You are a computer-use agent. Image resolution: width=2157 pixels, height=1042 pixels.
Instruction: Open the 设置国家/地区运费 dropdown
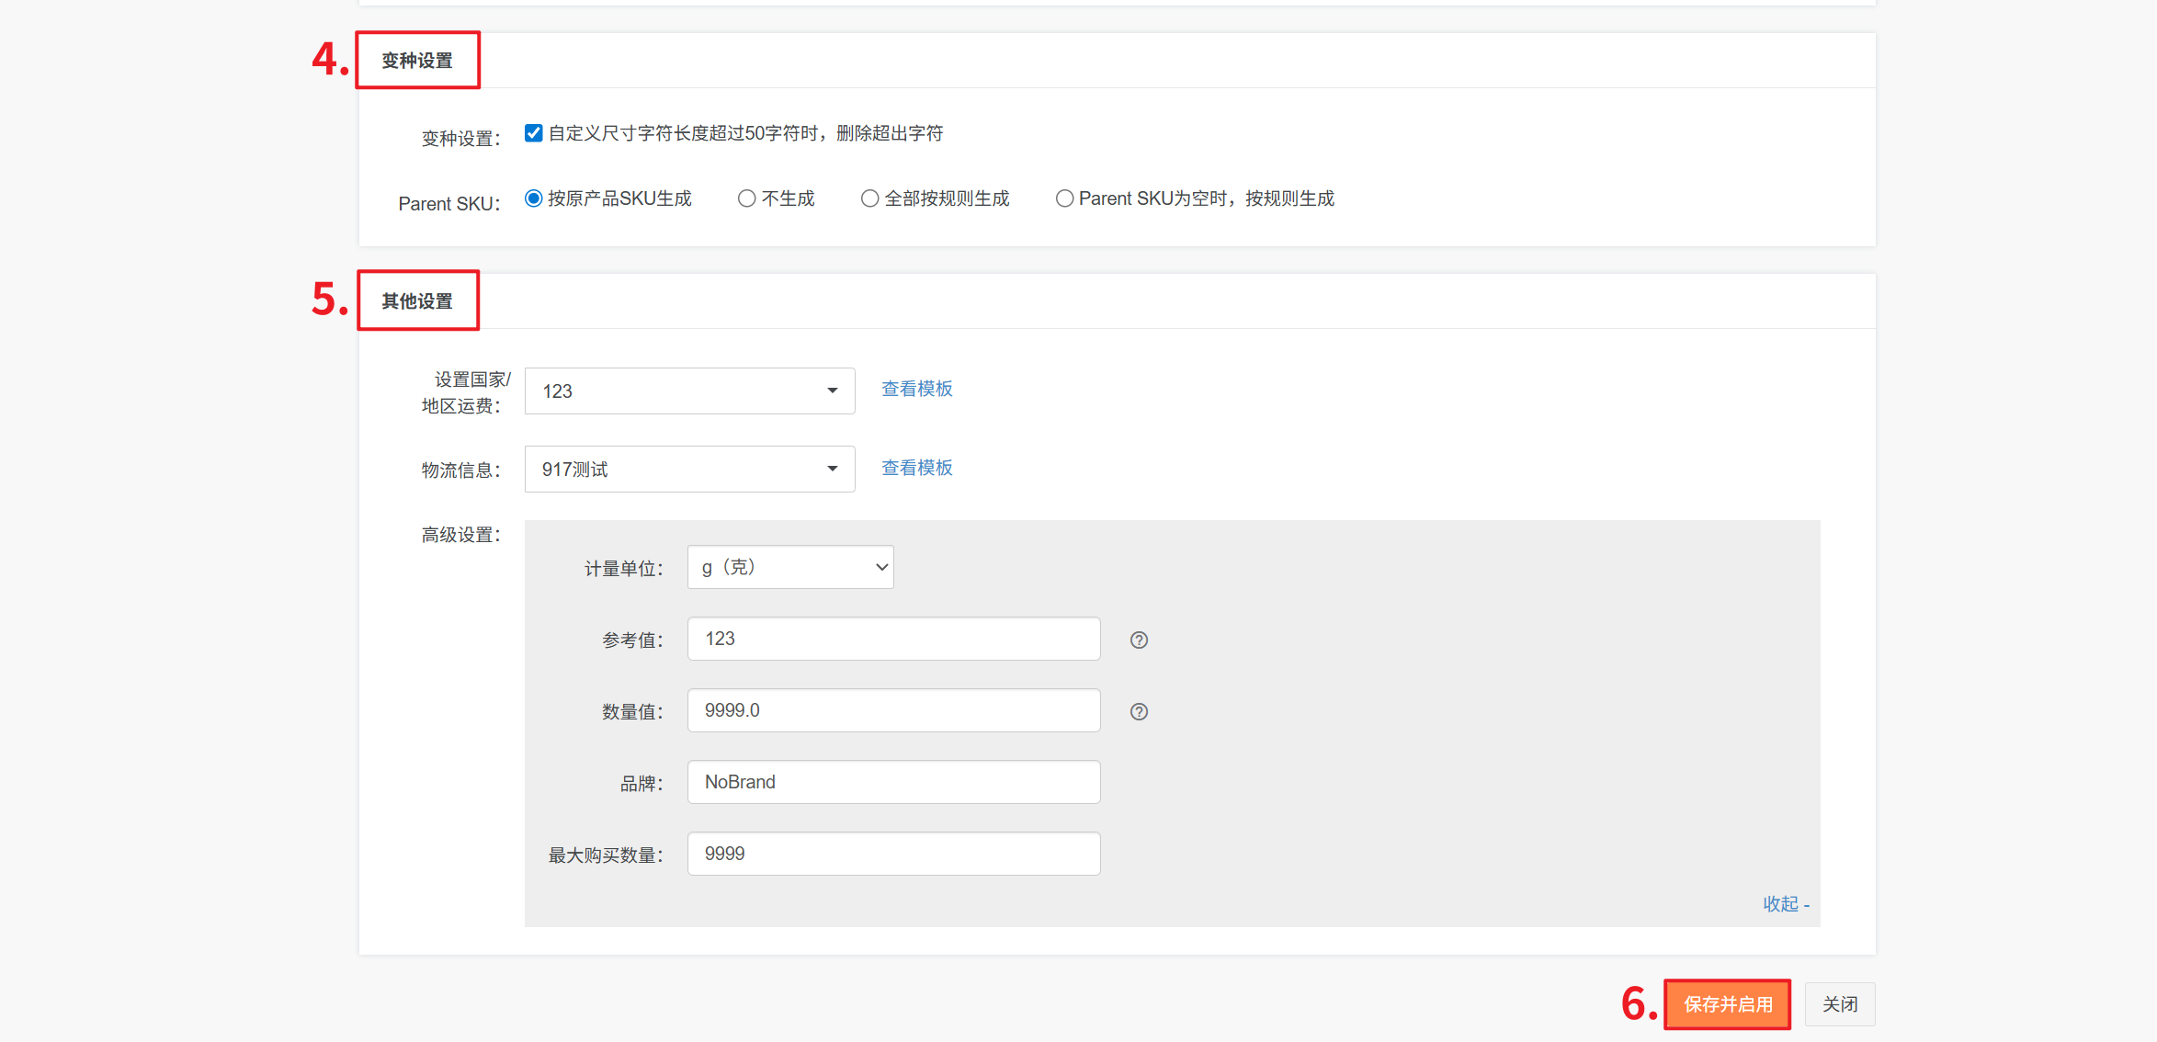point(689,391)
